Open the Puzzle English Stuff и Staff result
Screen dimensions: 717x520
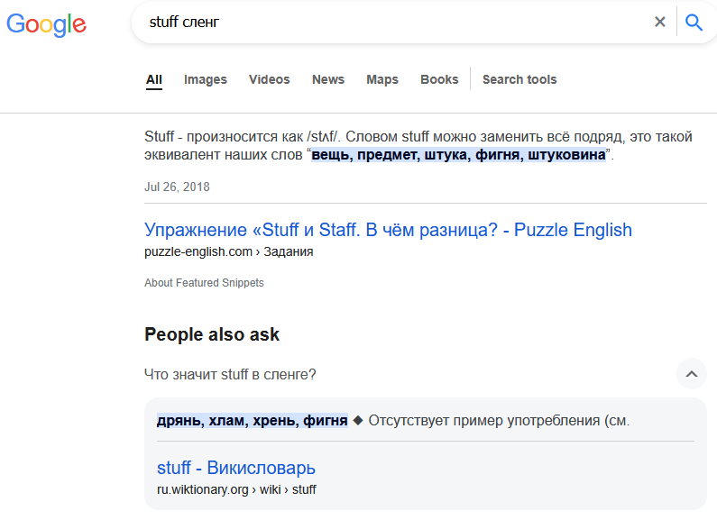pos(388,230)
